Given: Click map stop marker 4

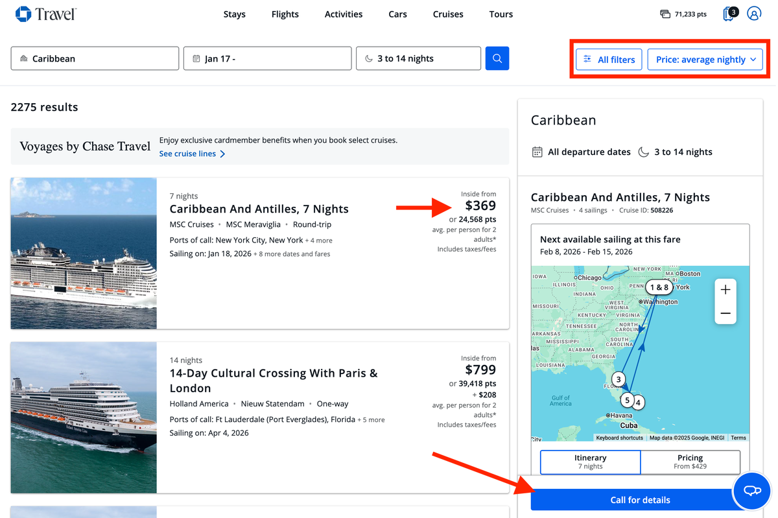Looking at the screenshot, I should 638,403.
